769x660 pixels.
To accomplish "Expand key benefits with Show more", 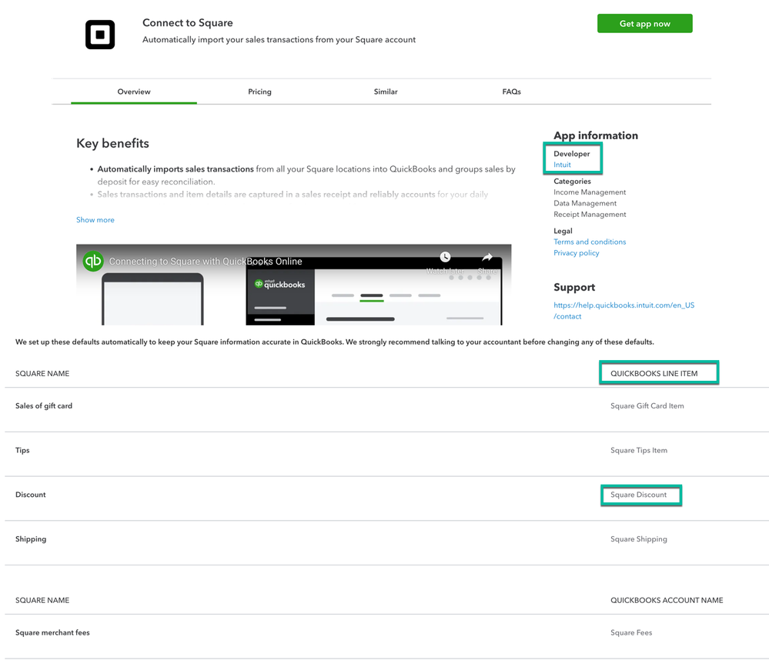I will pyautogui.click(x=95, y=220).
